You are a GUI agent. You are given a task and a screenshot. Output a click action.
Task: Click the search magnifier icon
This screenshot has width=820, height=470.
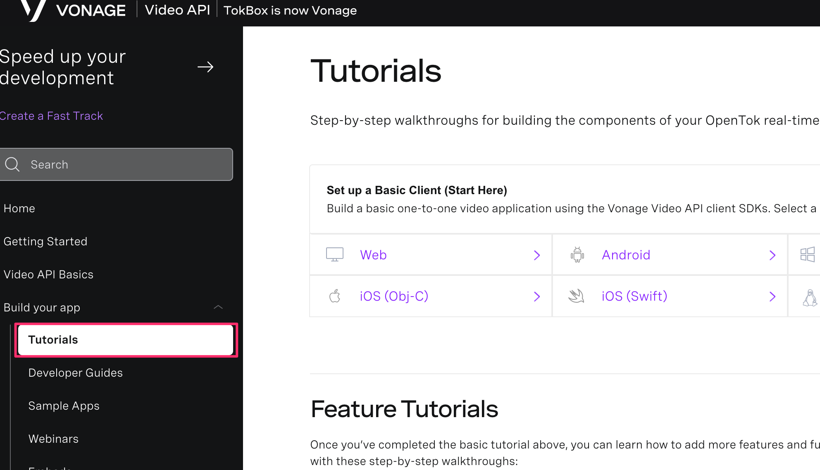(13, 164)
